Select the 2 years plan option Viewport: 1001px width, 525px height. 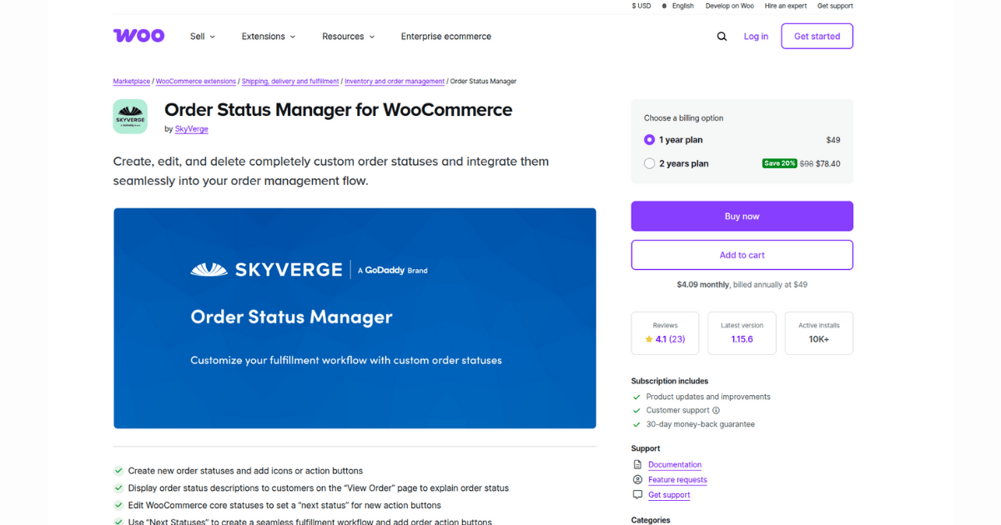point(649,164)
